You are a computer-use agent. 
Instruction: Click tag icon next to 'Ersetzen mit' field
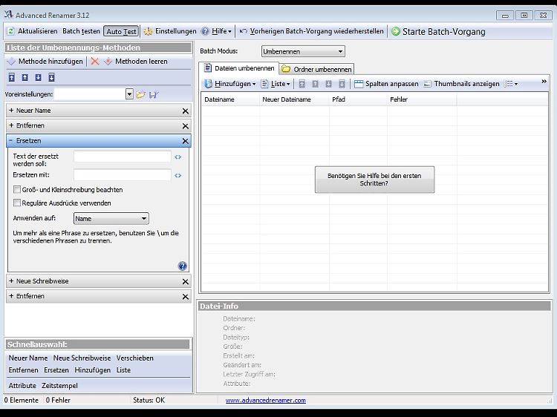(177, 175)
